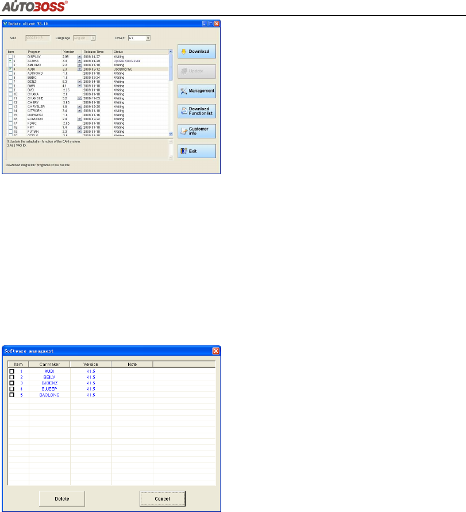
Task: Click the Download button in Update client
Action: 197,52
